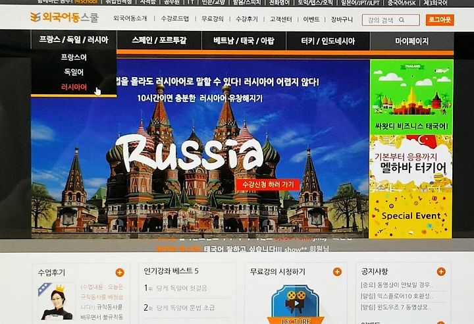This screenshot has width=474, height=324.
Task: Select 독일어 from the dropdown
Action: click(74, 72)
